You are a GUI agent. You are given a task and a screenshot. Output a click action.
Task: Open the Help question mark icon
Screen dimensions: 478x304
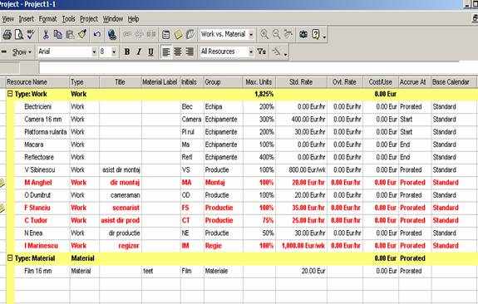pos(316,34)
